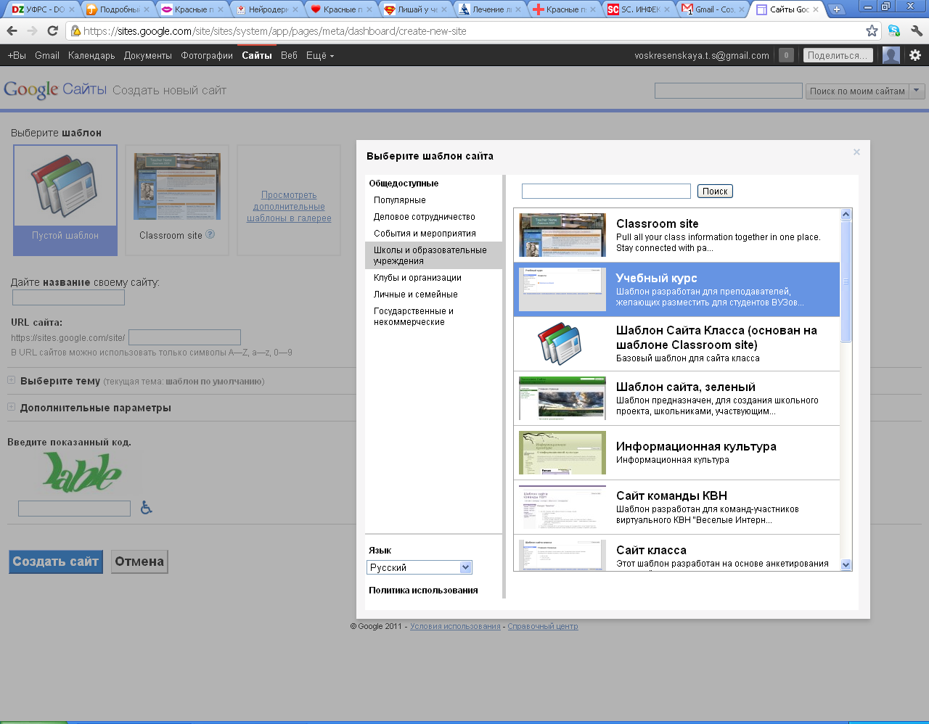This screenshot has width=929, height=724.
Task: Choose the Шаблон сайта, зеленый template
Action: click(x=676, y=398)
